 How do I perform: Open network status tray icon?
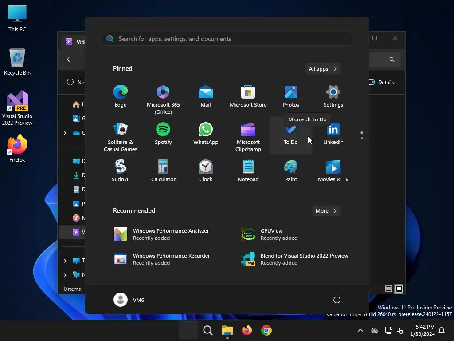[388, 330]
